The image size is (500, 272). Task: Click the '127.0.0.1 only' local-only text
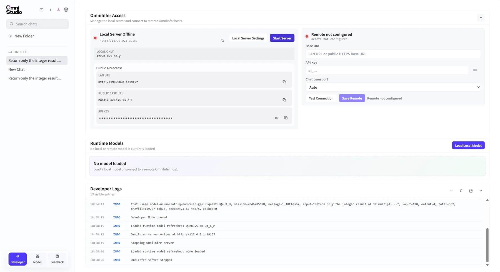pos(109,56)
